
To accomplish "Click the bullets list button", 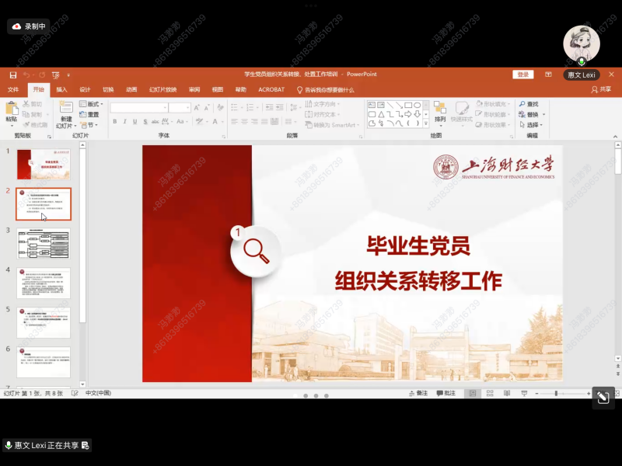I will pos(236,107).
